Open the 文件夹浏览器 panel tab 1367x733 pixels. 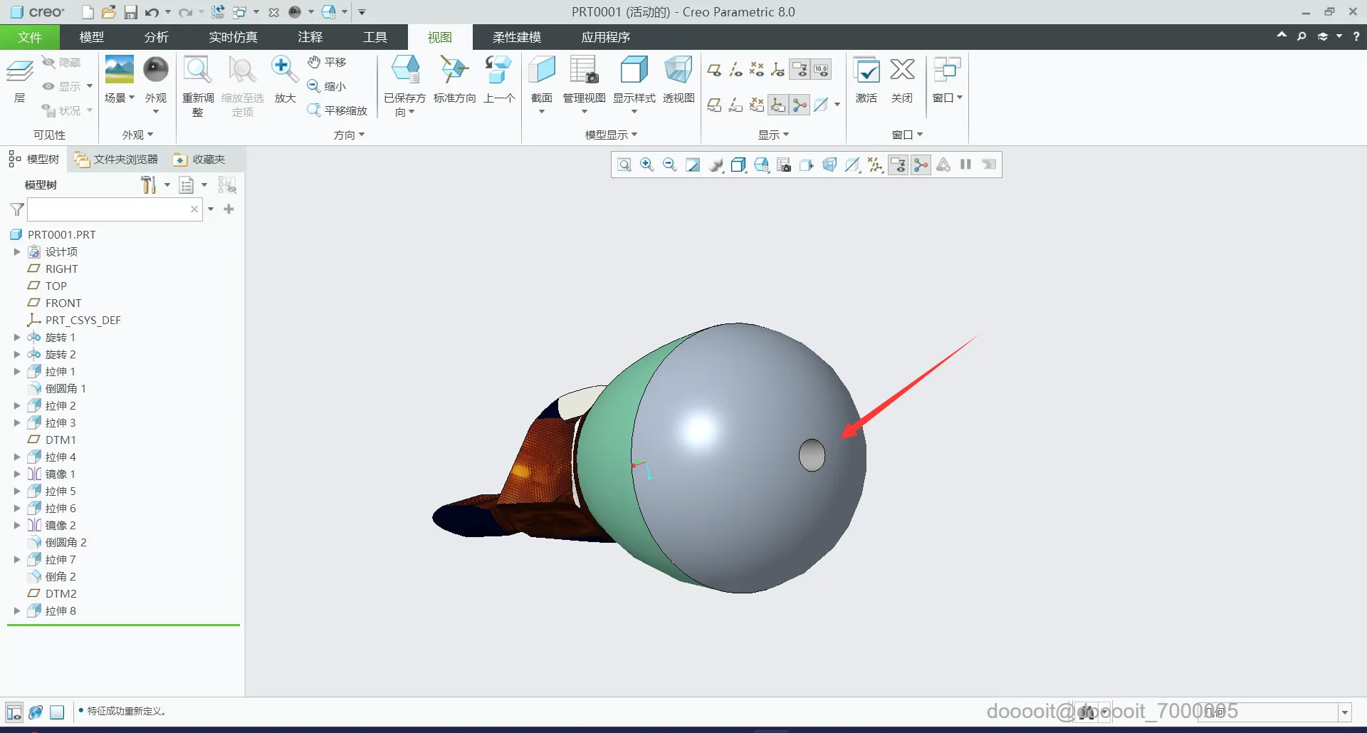[x=117, y=160]
